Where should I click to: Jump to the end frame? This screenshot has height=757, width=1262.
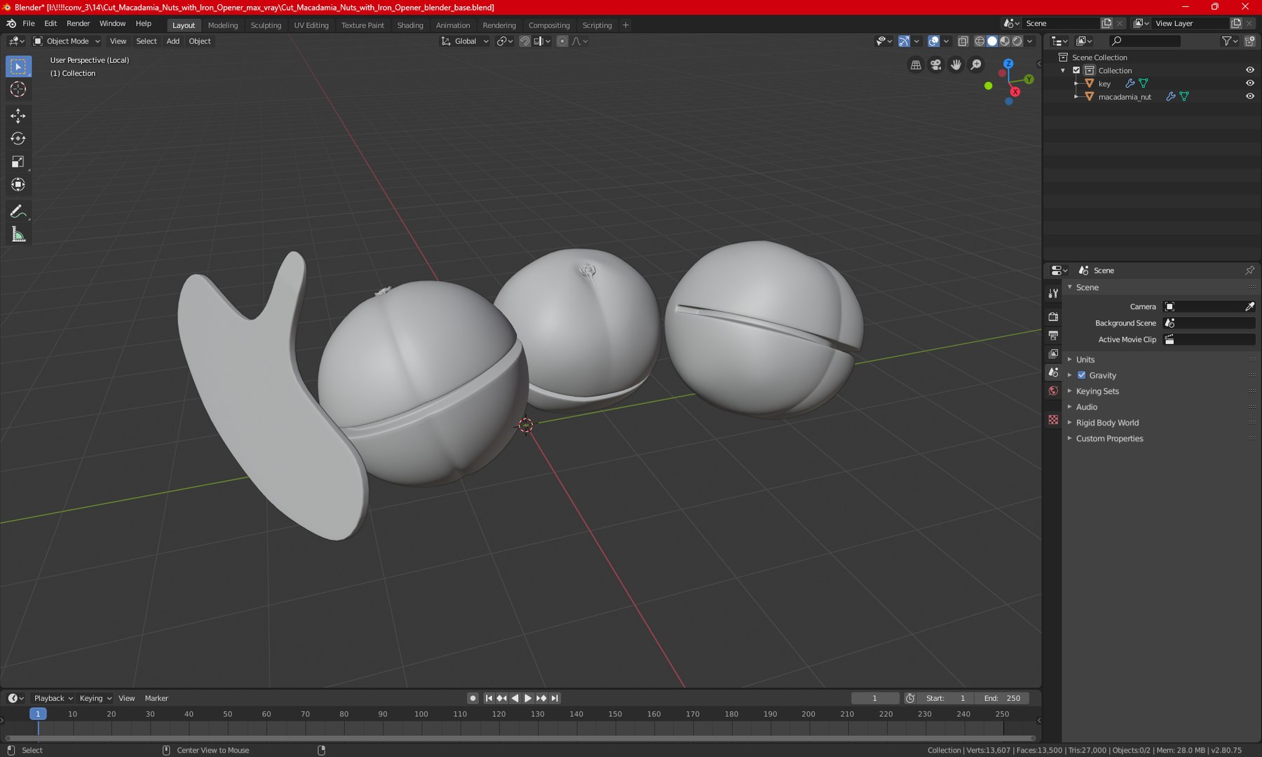point(555,698)
